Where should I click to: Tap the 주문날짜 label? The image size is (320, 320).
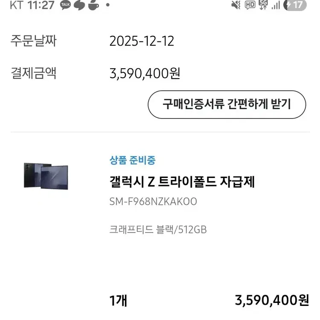(x=33, y=41)
